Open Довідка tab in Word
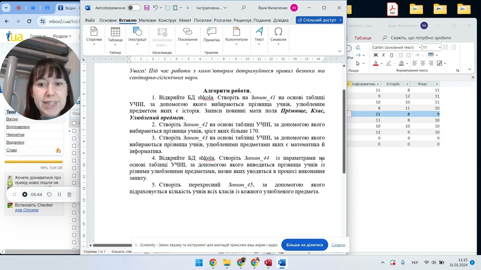Viewport: 481px width, 270px height. [x=281, y=20]
